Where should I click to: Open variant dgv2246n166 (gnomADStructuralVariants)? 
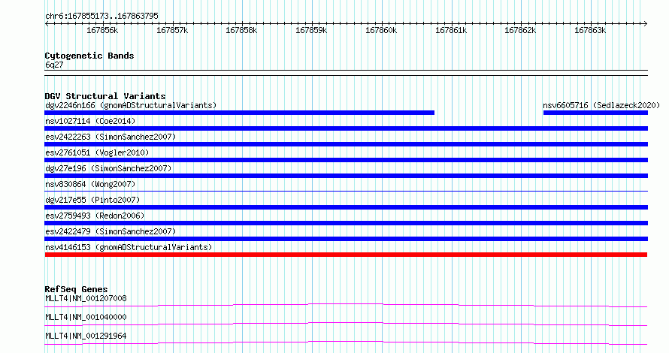point(131,105)
